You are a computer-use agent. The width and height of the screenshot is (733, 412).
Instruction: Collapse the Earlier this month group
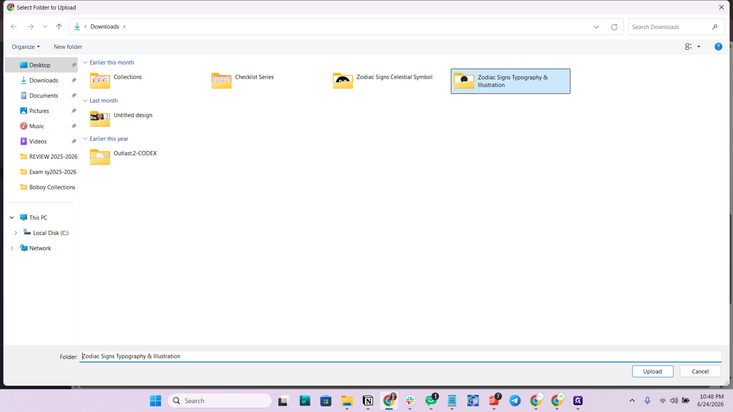(x=86, y=63)
